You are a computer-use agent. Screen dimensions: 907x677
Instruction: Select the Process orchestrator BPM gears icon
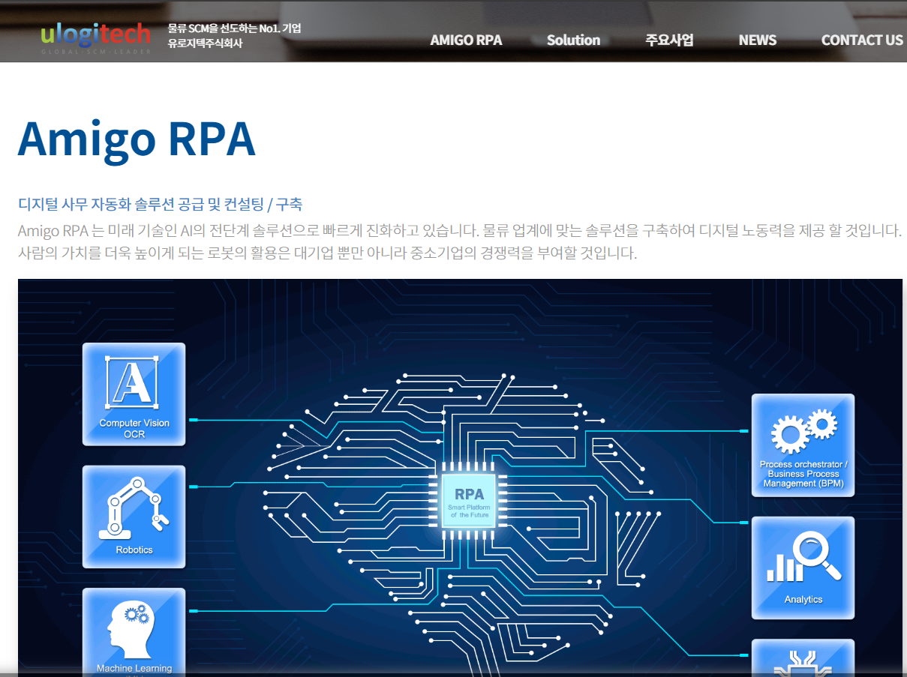(x=803, y=445)
